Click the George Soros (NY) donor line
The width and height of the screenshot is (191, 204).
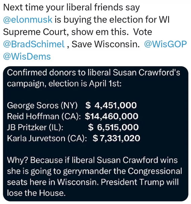coord(72,105)
